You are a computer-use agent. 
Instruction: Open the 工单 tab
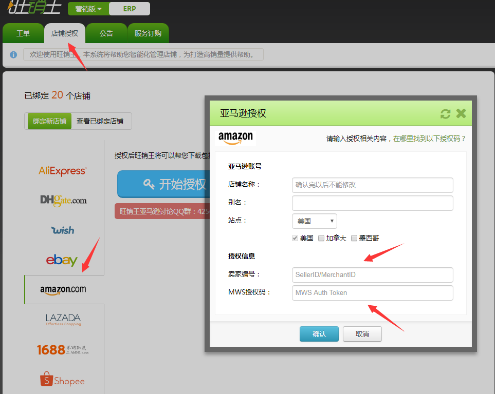(x=23, y=33)
